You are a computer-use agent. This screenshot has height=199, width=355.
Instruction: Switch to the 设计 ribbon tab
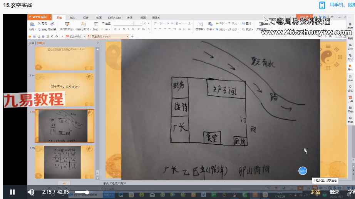(x=85, y=18)
